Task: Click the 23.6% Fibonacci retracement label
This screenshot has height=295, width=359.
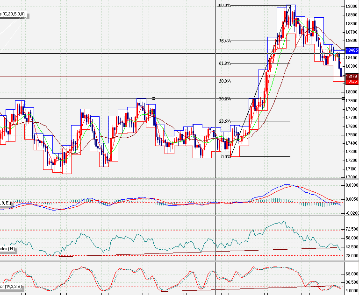Action: (225, 121)
